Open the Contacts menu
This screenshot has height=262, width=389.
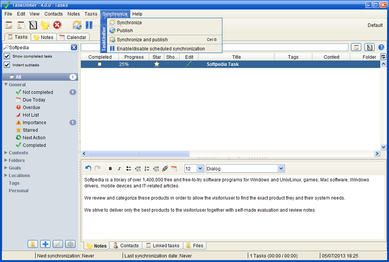pos(54,14)
